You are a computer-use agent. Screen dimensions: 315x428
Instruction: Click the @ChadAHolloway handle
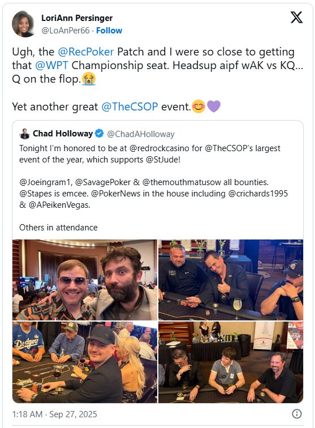(x=141, y=134)
